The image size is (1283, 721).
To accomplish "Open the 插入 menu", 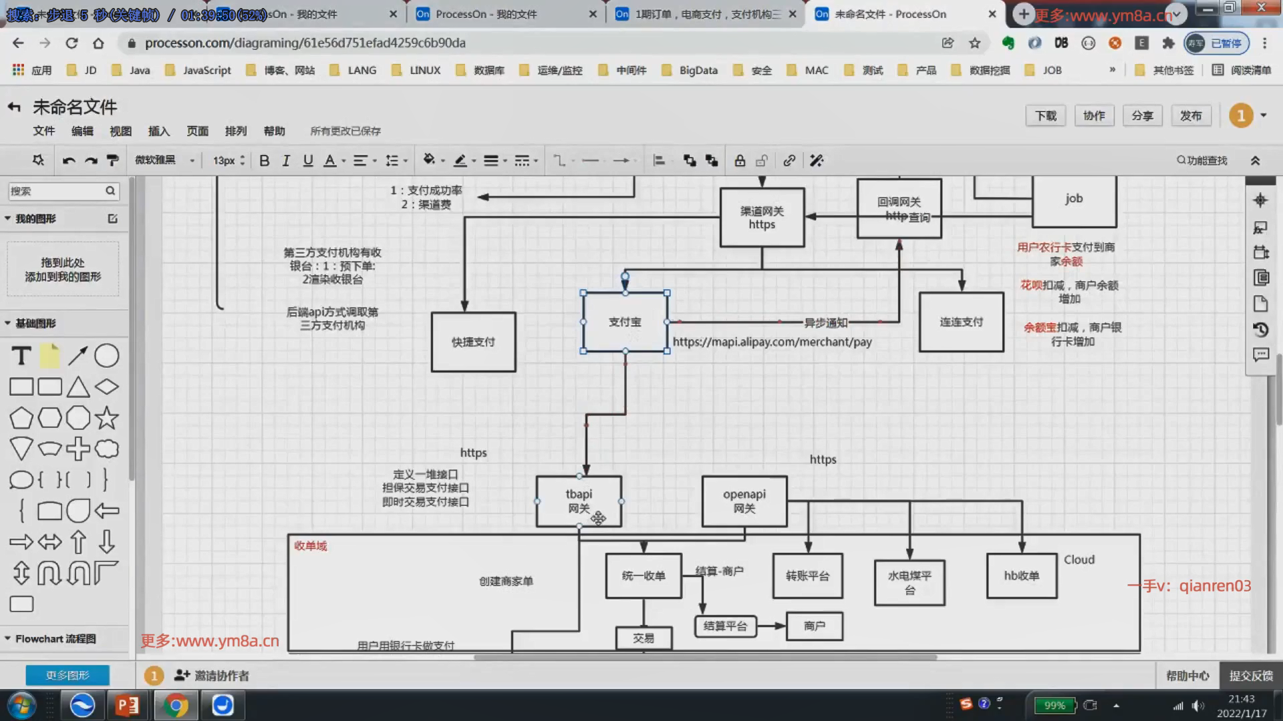I will pos(158,131).
